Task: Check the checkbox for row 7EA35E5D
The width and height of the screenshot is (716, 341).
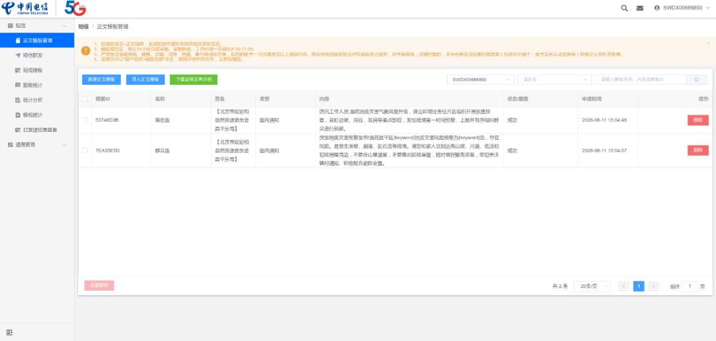Action: 85,150
